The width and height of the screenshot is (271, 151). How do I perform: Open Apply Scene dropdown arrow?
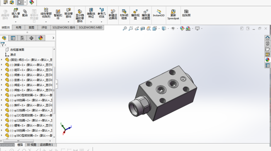tap(193, 29)
